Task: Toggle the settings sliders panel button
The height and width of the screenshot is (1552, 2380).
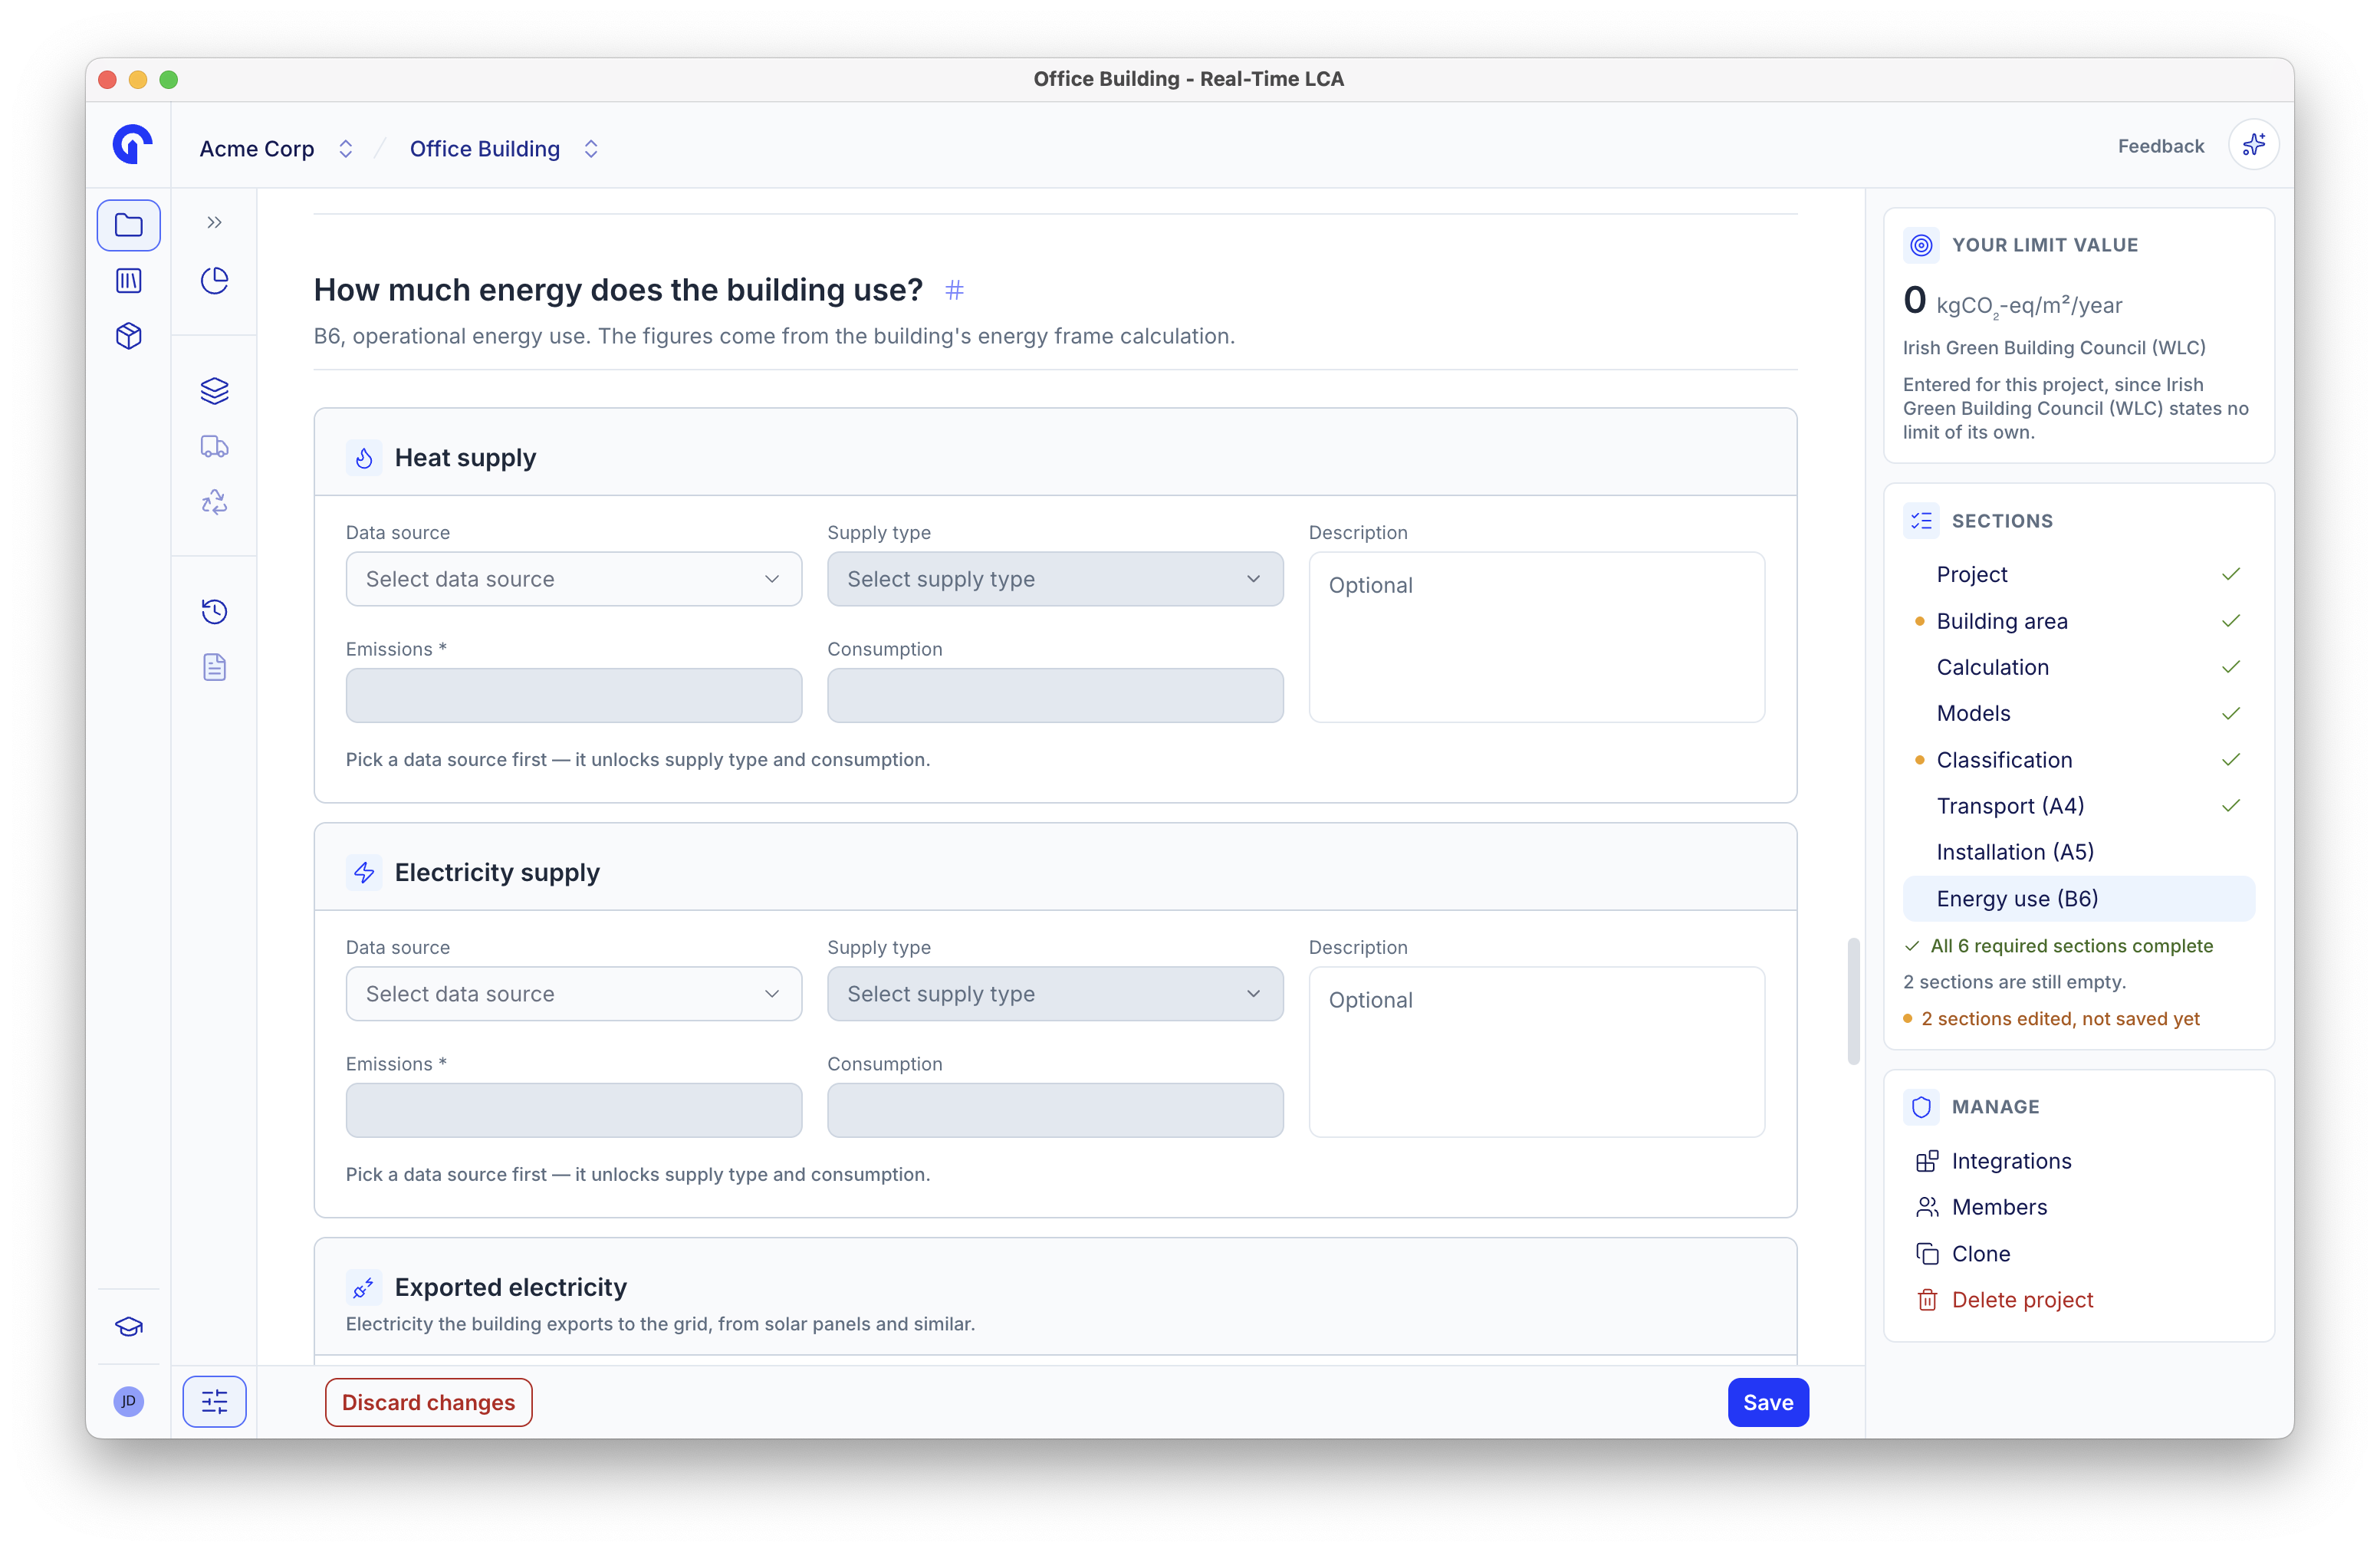Action: pyautogui.click(x=214, y=1401)
